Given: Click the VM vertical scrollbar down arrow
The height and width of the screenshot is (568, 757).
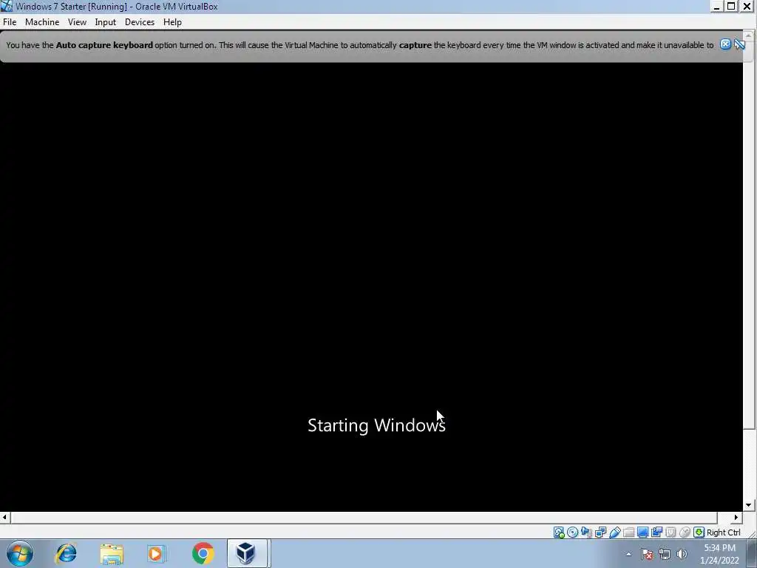Looking at the screenshot, I should click(x=749, y=505).
